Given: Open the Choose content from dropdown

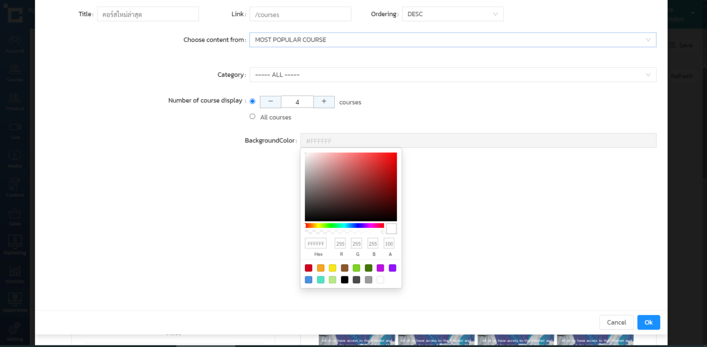Looking at the screenshot, I should click(452, 40).
